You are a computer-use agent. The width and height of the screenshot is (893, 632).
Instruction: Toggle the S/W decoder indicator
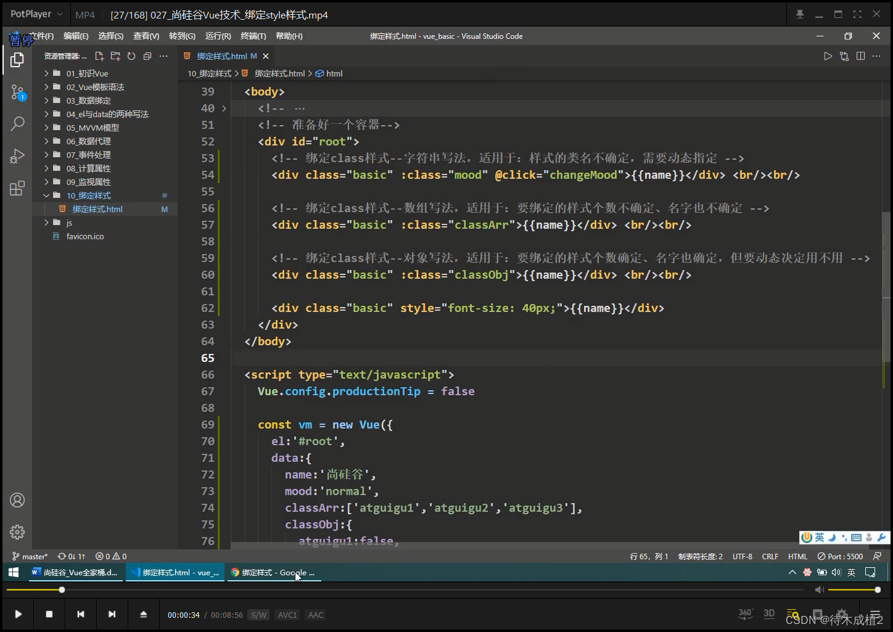259,615
